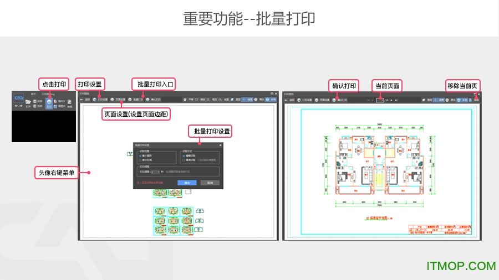Viewport: 499px width, 280px height.
Task: Select the 部分区域 radio button
Action: 140,160
